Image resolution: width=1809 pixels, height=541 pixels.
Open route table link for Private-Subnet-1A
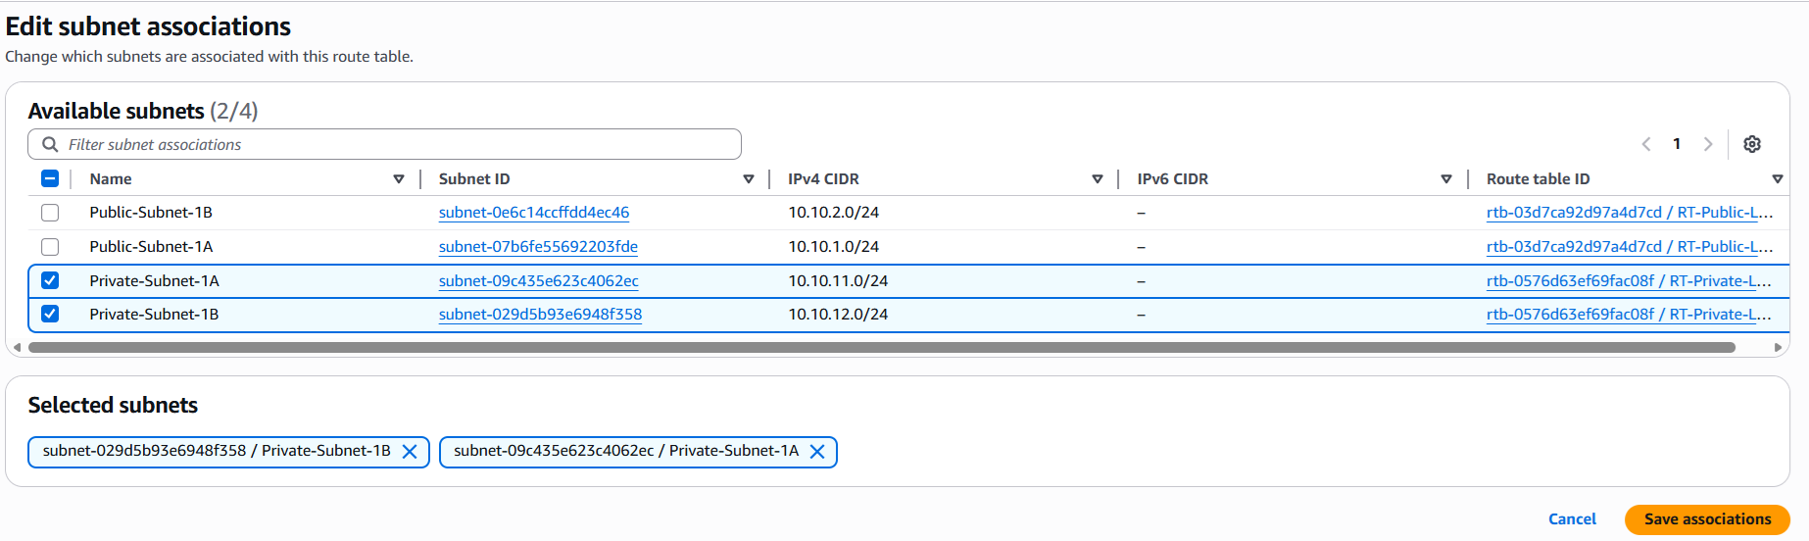click(x=1629, y=281)
